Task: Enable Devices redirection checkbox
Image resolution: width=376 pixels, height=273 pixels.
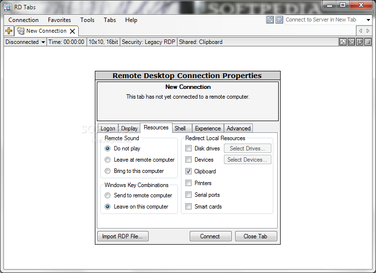Action: (188, 160)
